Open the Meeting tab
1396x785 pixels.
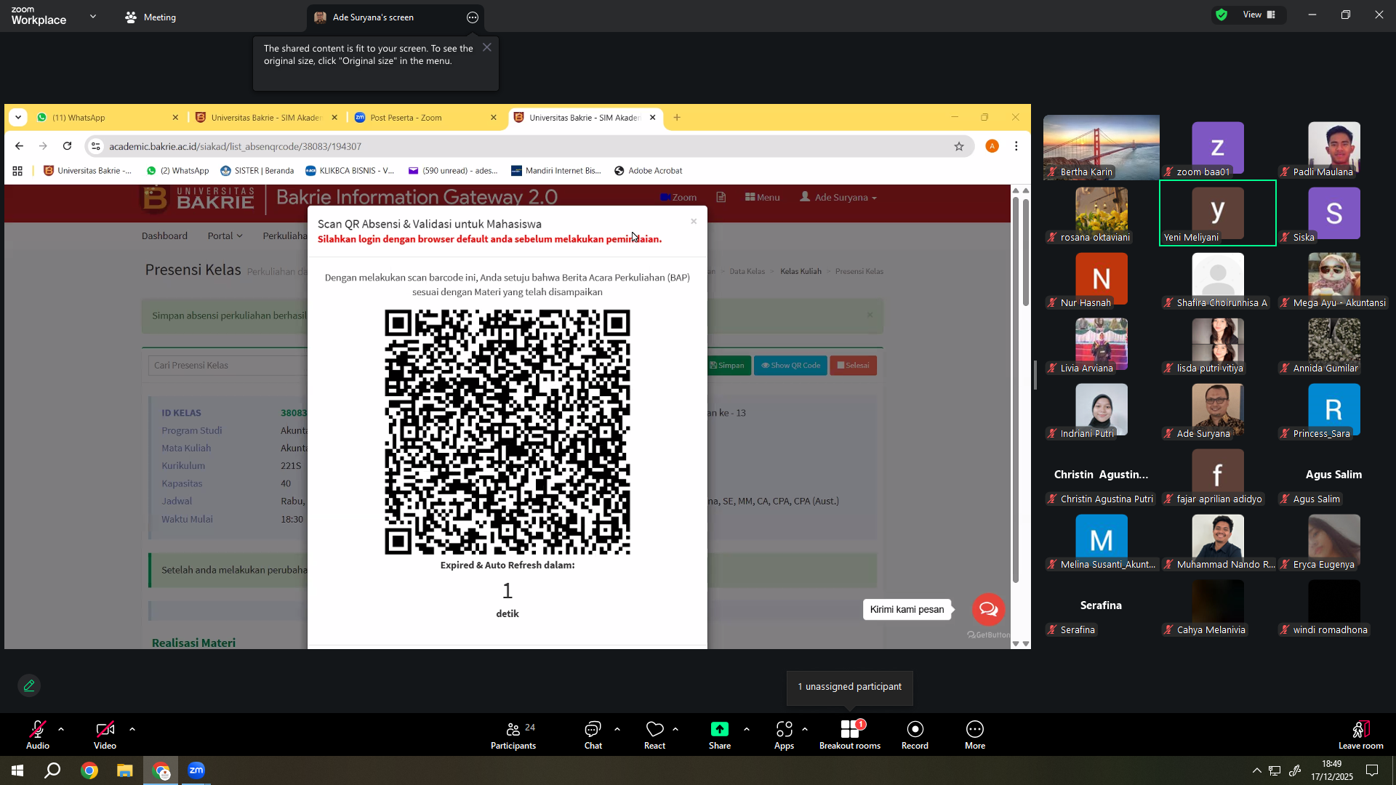pyautogui.click(x=151, y=17)
